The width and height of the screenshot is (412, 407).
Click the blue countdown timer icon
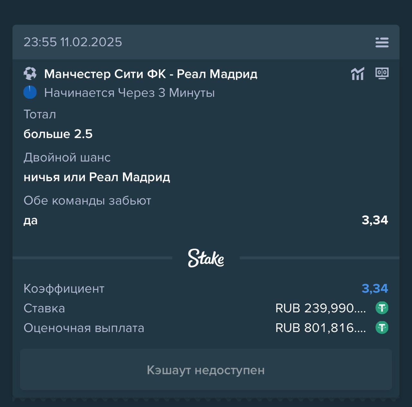click(x=30, y=92)
